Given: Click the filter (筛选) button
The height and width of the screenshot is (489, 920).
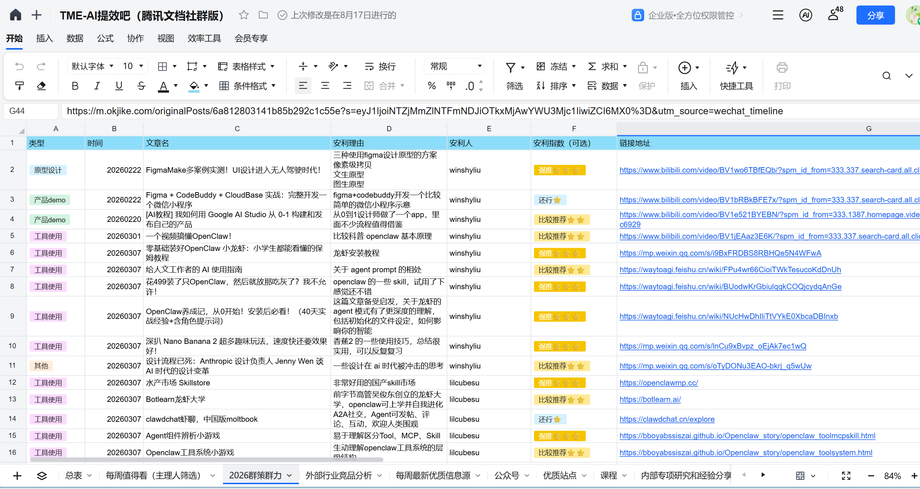Looking at the screenshot, I should click(x=515, y=76).
